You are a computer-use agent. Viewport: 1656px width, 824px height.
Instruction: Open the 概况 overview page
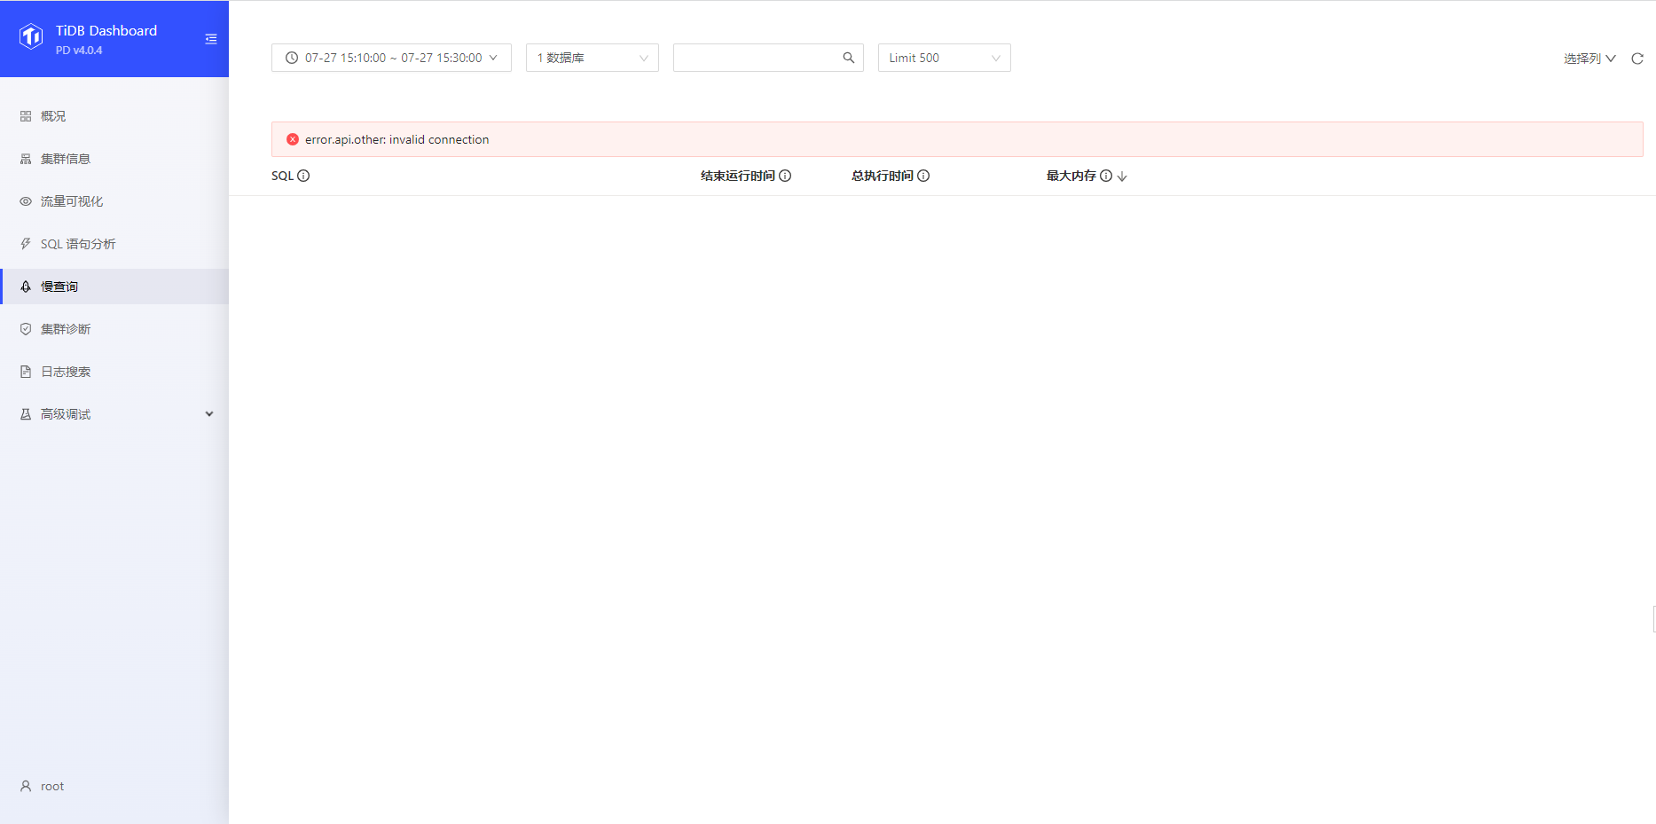(x=114, y=116)
